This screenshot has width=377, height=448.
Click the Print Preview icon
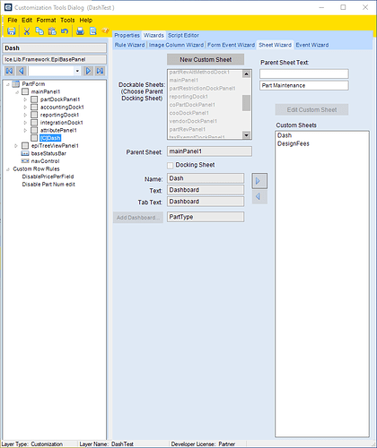[93, 31]
